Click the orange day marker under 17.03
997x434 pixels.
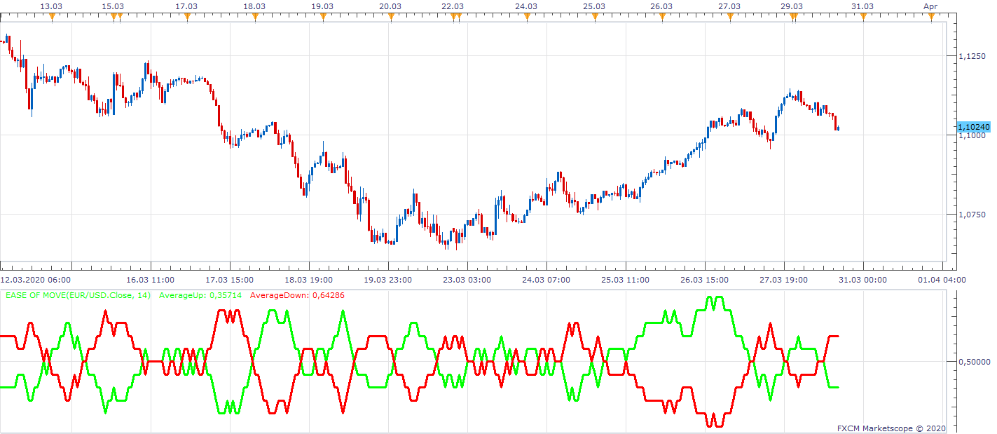[x=187, y=18]
